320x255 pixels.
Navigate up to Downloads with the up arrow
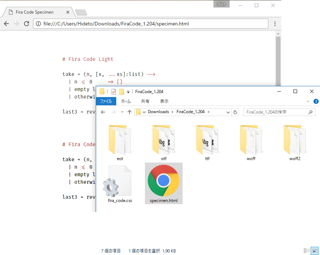click(x=130, y=112)
